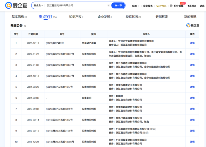The image size is (206, 147).
Task: Click the 查一下 search button
Action: point(118,5)
